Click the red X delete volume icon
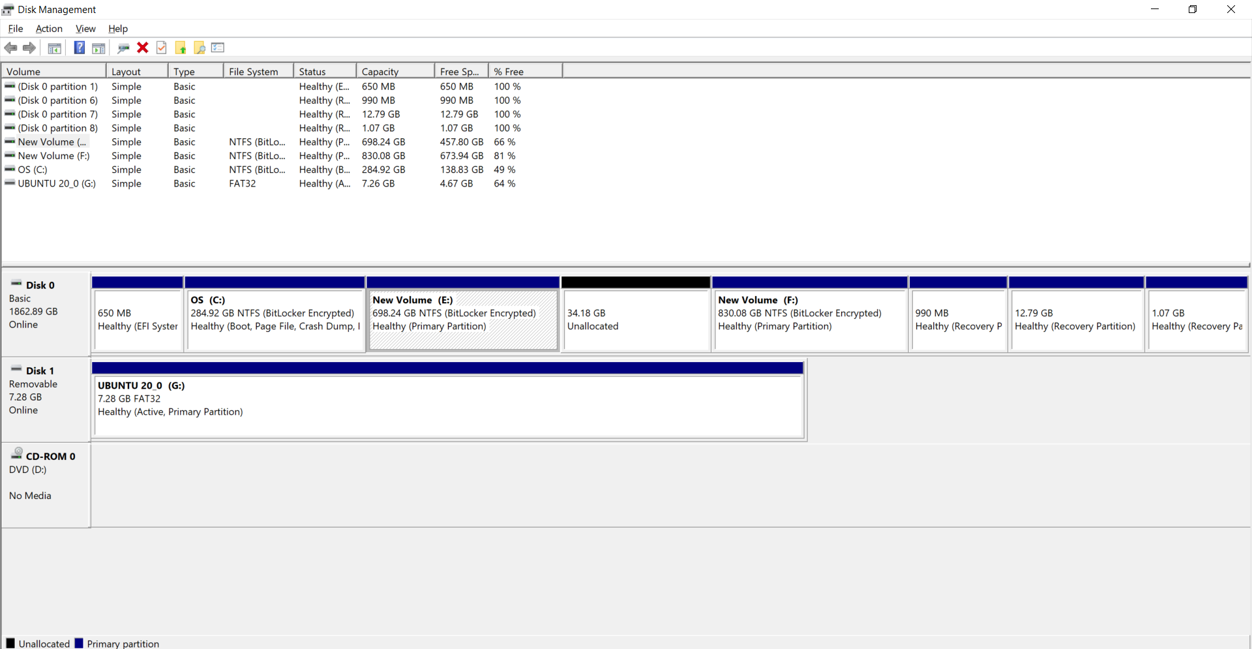 click(142, 48)
